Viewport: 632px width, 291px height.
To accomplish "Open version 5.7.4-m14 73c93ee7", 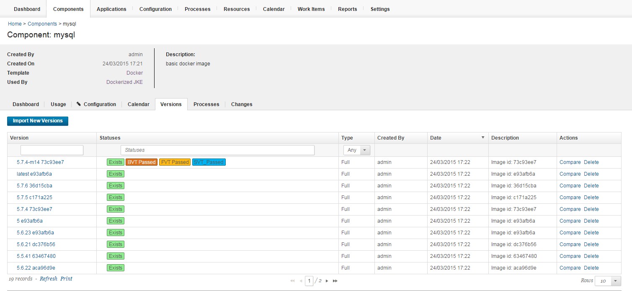I will [x=40, y=162].
